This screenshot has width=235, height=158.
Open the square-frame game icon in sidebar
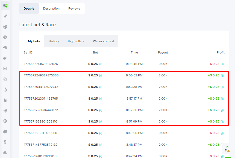click(5, 68)
